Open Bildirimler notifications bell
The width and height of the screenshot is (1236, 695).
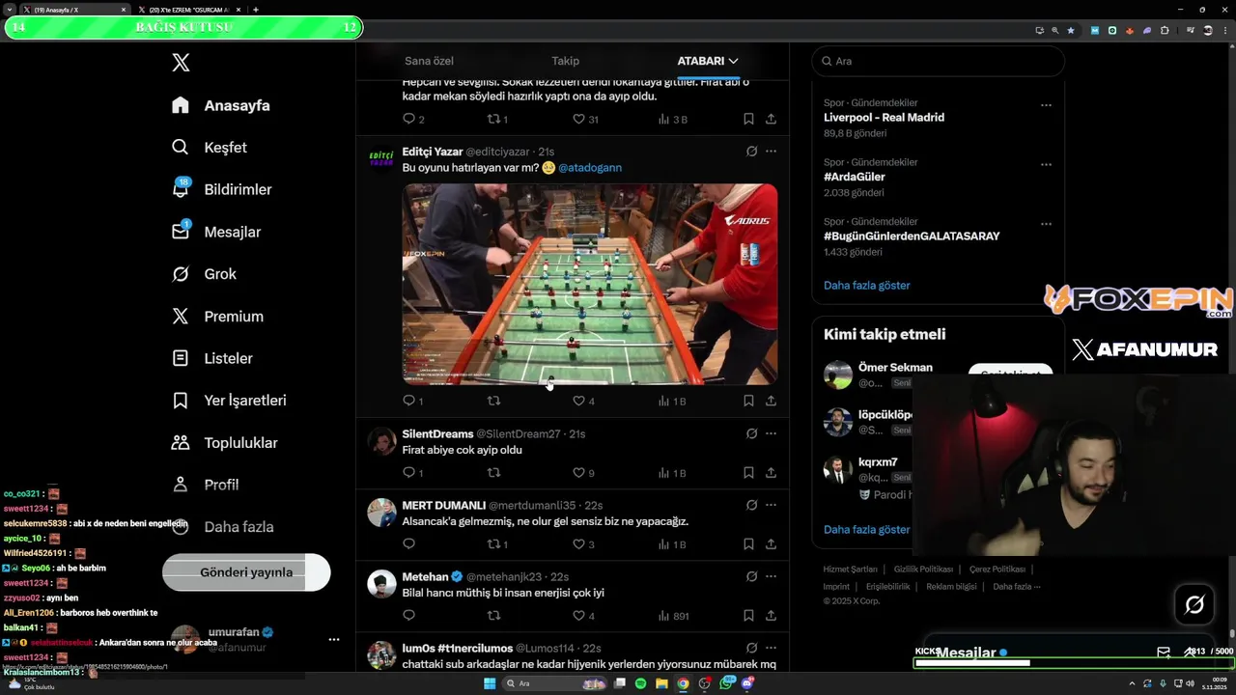coord(221,189)
